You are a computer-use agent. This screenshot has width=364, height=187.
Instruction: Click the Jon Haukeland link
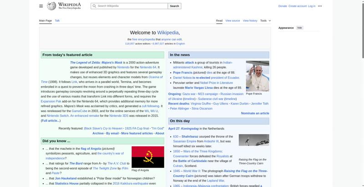pyautogui.click(x=66, y=178)
